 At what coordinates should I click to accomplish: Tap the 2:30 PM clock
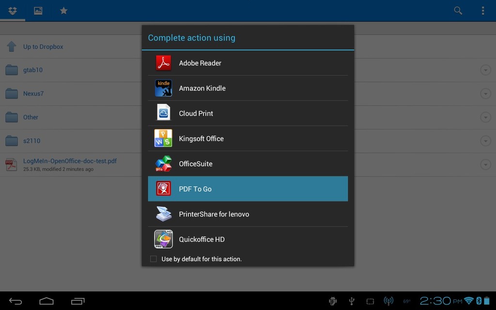tap(441, 301)
